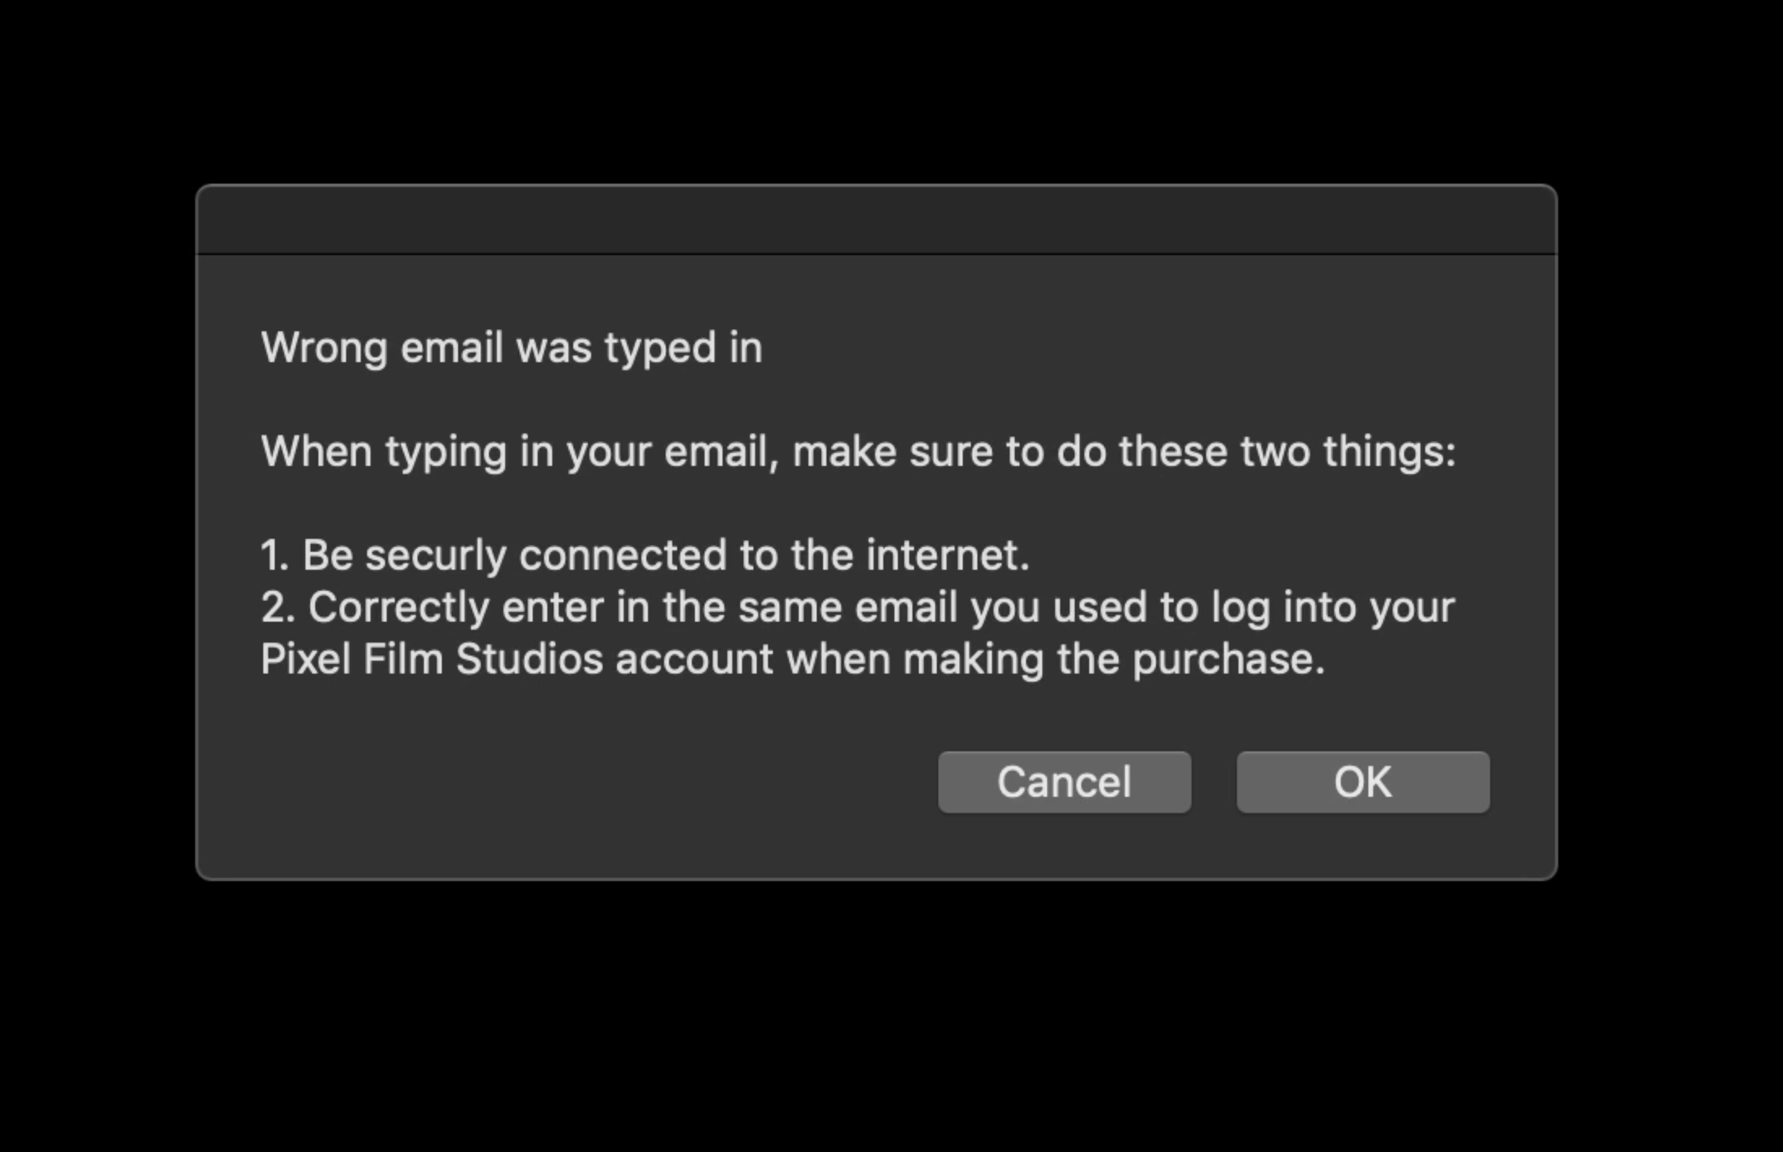This screenshot has width=1783, height=1152.
Task: Click the word "purchase." at message end
Action: point(1229,660)
